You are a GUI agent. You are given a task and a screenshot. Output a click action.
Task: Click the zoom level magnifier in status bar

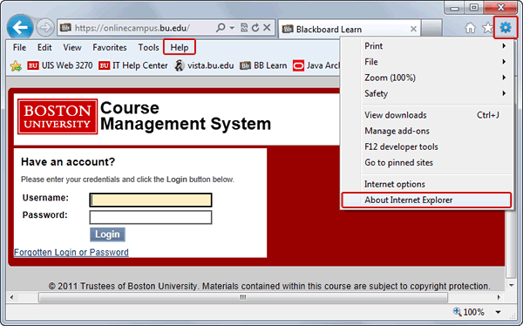pos(458,312)
